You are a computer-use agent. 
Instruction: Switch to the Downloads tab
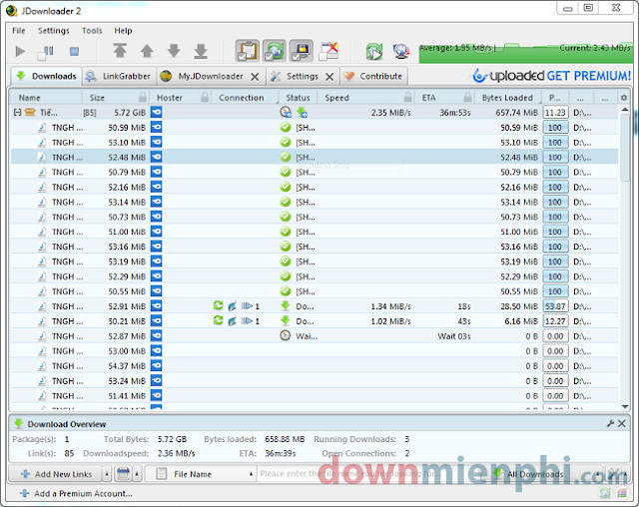click(47, 76)
